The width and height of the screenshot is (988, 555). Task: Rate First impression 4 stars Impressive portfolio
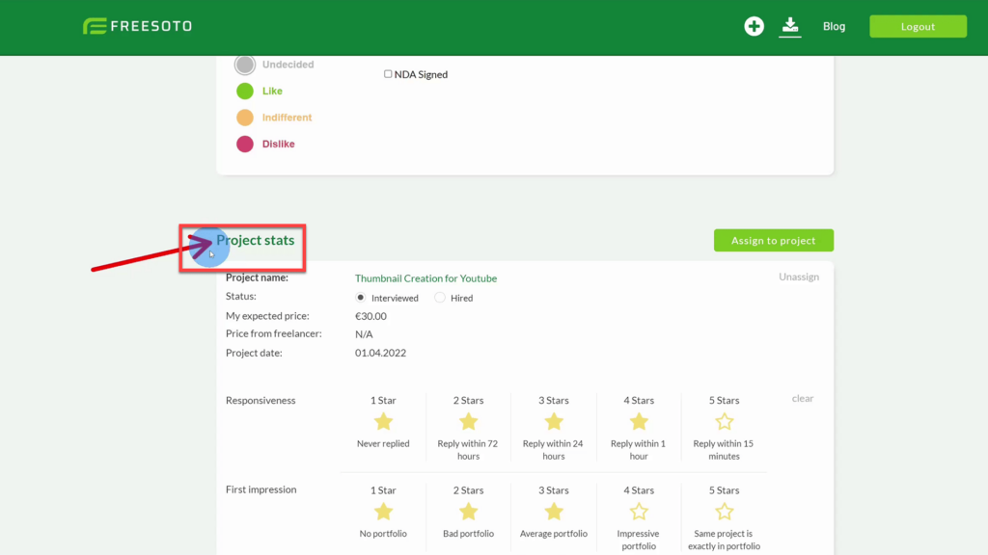(x=639, y=512)
